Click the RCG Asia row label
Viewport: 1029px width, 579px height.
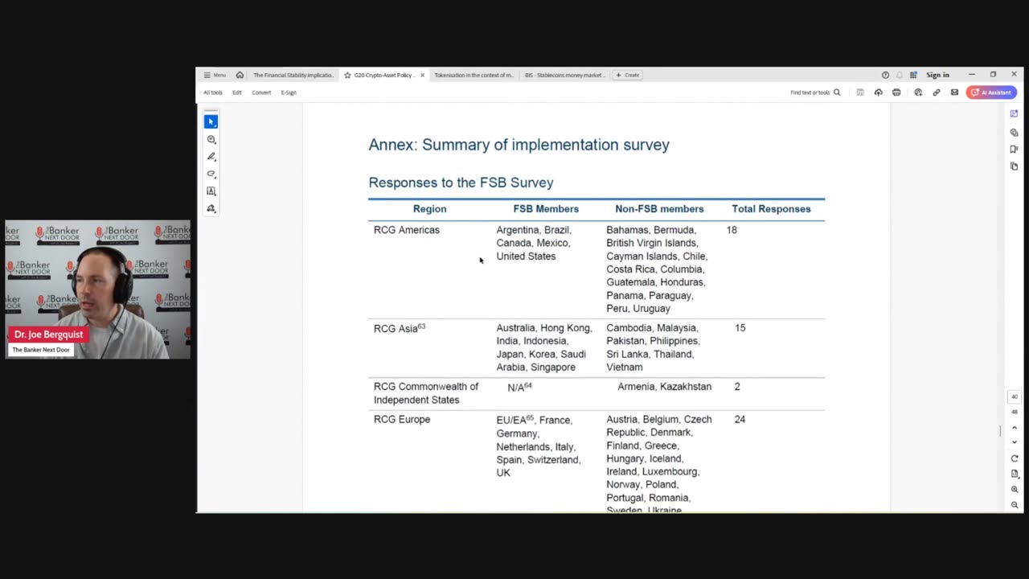pyautogui.click(x=400, y=328)
